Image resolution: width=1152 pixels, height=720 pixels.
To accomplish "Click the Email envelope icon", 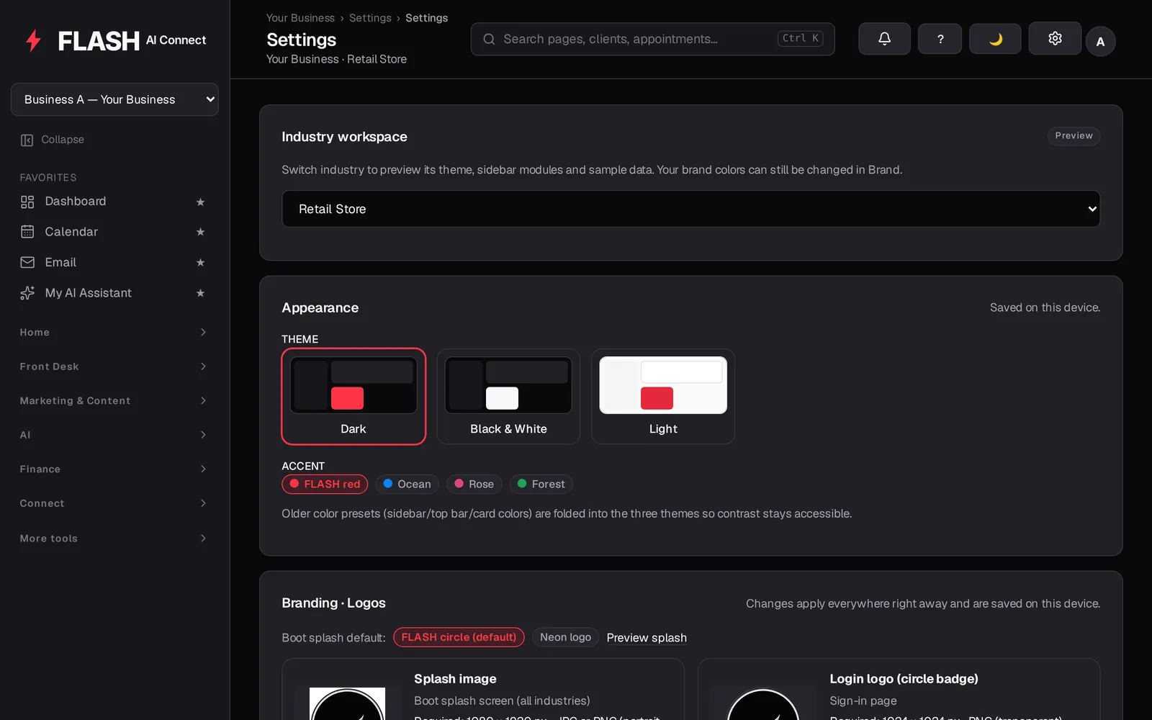I will click(27, 262).
